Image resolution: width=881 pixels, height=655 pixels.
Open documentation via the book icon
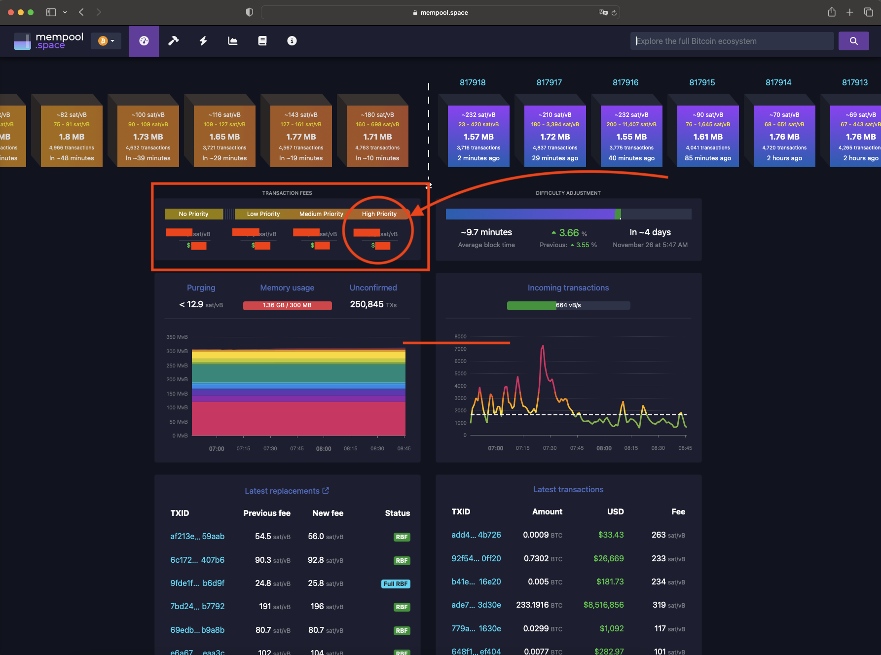262,41
